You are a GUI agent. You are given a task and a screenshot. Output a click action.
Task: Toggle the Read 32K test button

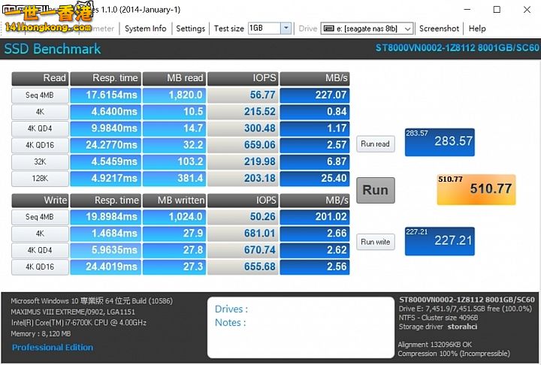[x=40, y=161]
